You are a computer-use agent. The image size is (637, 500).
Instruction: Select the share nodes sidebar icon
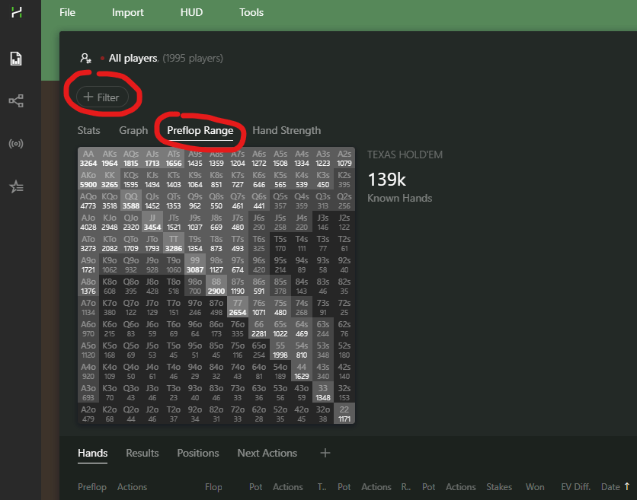[x=16, y=100]
